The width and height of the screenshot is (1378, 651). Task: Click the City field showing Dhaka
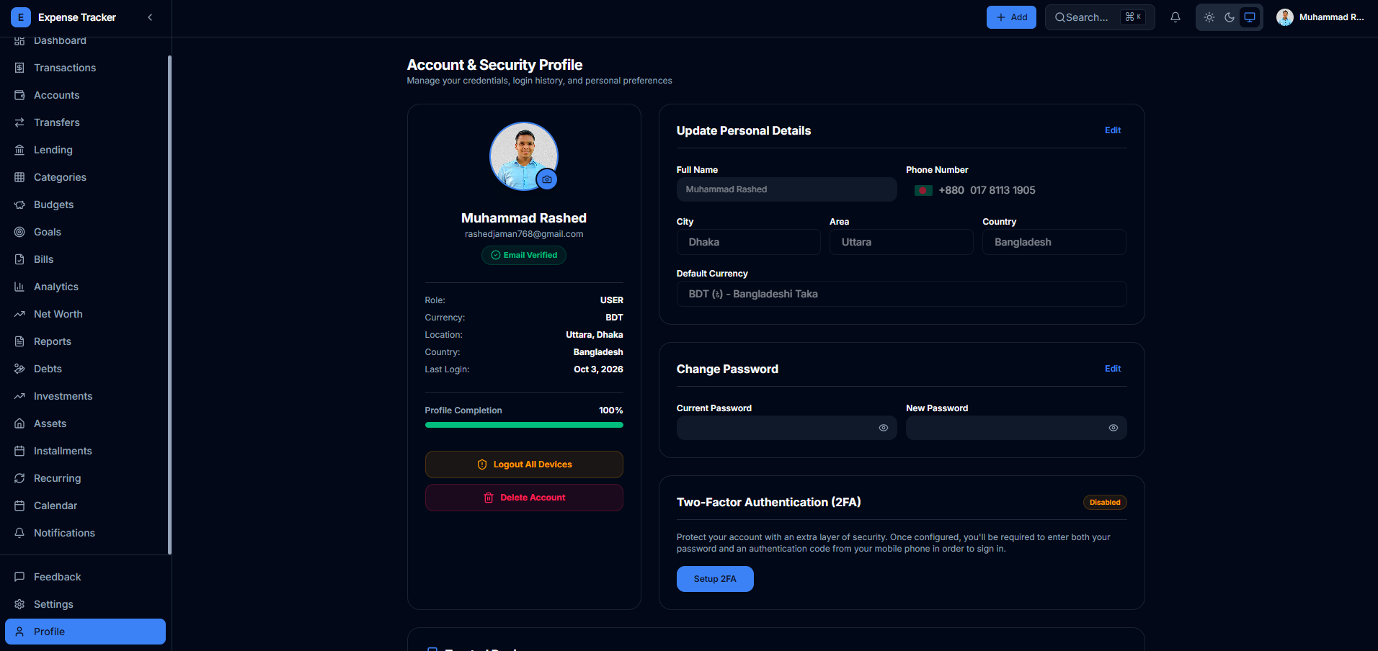(748, 242)
